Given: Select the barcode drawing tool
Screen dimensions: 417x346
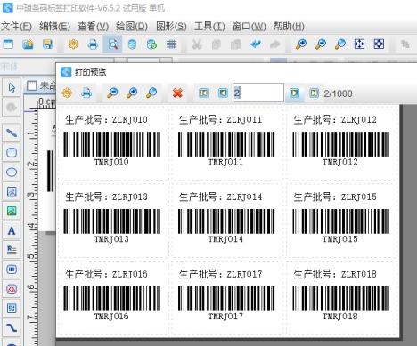Looking at the screenshot, I should click(12, 270).
